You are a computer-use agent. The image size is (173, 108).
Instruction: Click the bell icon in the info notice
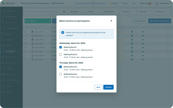tap(63, 33)
